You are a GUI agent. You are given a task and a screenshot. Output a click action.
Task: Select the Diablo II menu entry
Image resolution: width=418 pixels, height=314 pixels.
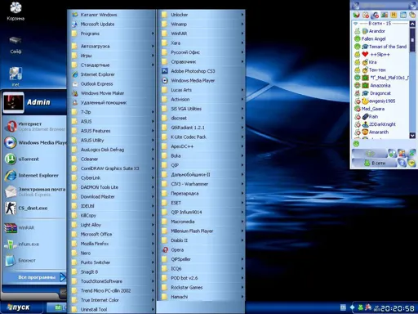click(x=202, y=240)
